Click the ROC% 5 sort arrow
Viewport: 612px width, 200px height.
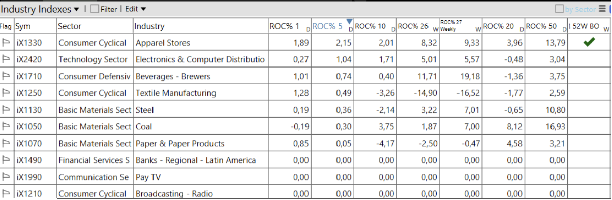pyautogui.click(x=349, y=21)
